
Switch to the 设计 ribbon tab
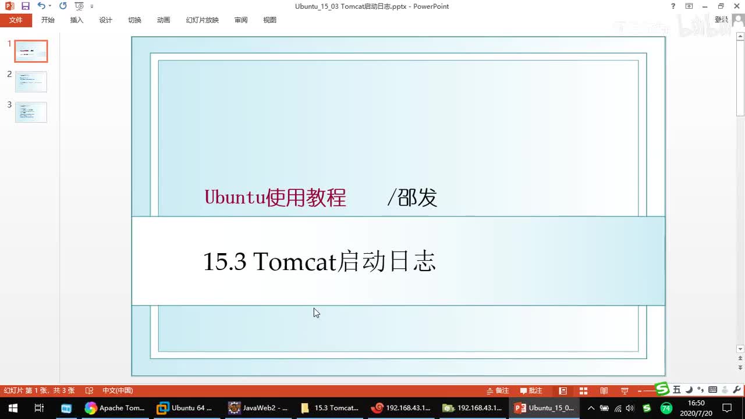coord(105,20)
